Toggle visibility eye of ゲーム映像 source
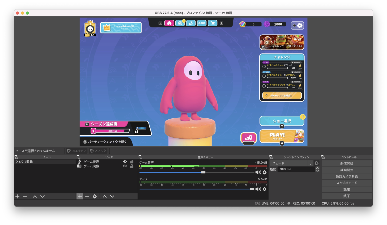 125,166
